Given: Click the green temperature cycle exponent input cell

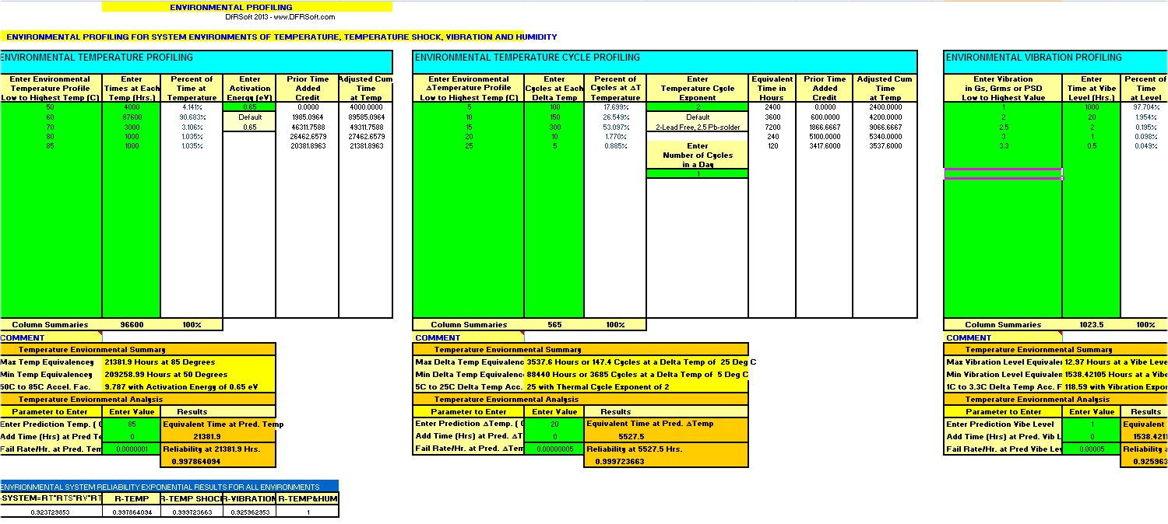Looking at the screenshot, I should (698, 107).
